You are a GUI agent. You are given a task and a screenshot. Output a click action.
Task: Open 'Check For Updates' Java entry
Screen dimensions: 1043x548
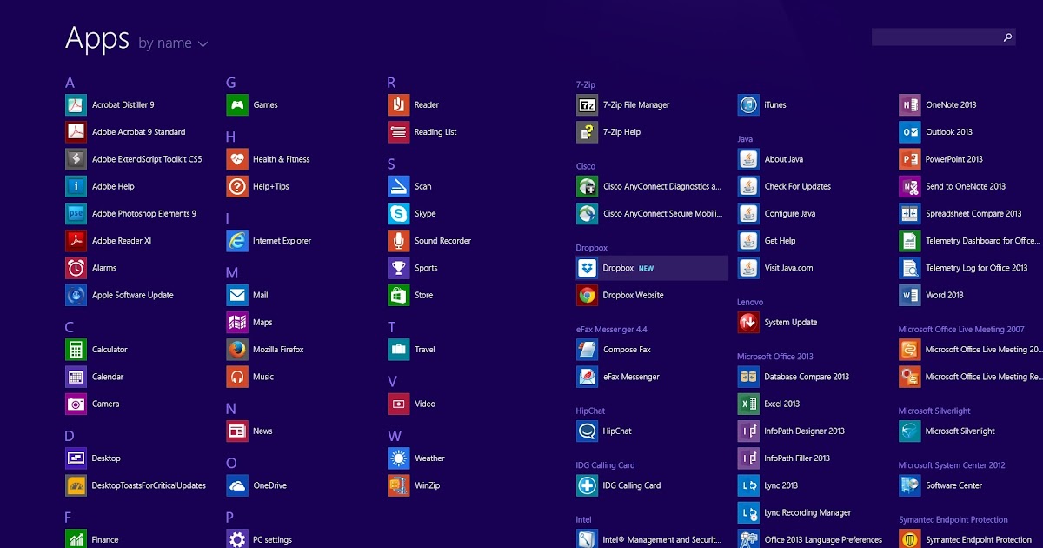click(x=785, y=186)
